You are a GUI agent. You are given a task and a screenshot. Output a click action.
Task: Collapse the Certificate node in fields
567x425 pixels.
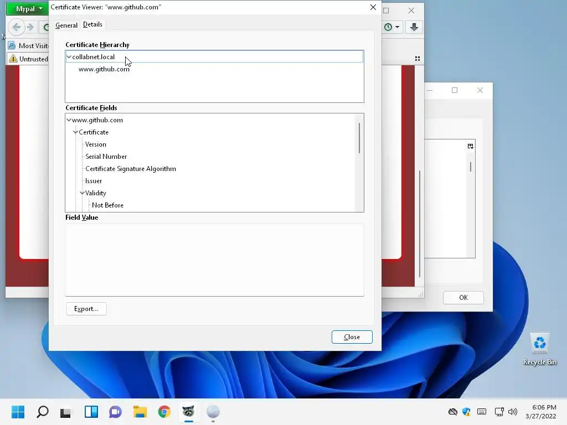point(75,132)
